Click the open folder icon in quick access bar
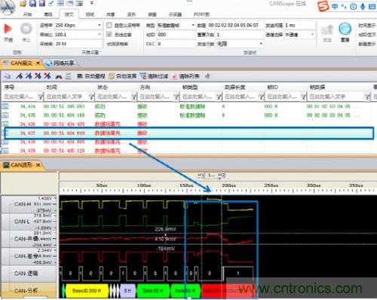Viewport: 377px width, 300px height. pyautogui.click(x=23, y=4)
